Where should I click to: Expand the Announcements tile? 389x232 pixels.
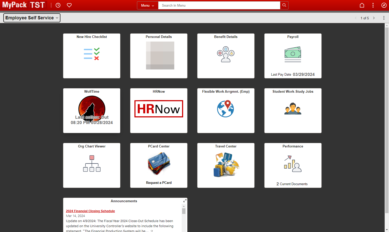(185, 201)
